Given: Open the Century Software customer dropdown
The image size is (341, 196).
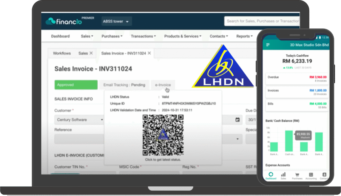Looking at the screenshot, I should 79,120.
